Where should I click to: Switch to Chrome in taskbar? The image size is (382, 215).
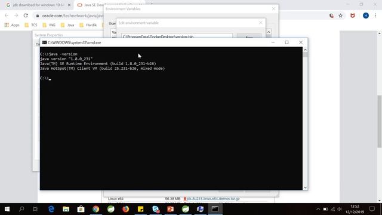coord(95,209)
